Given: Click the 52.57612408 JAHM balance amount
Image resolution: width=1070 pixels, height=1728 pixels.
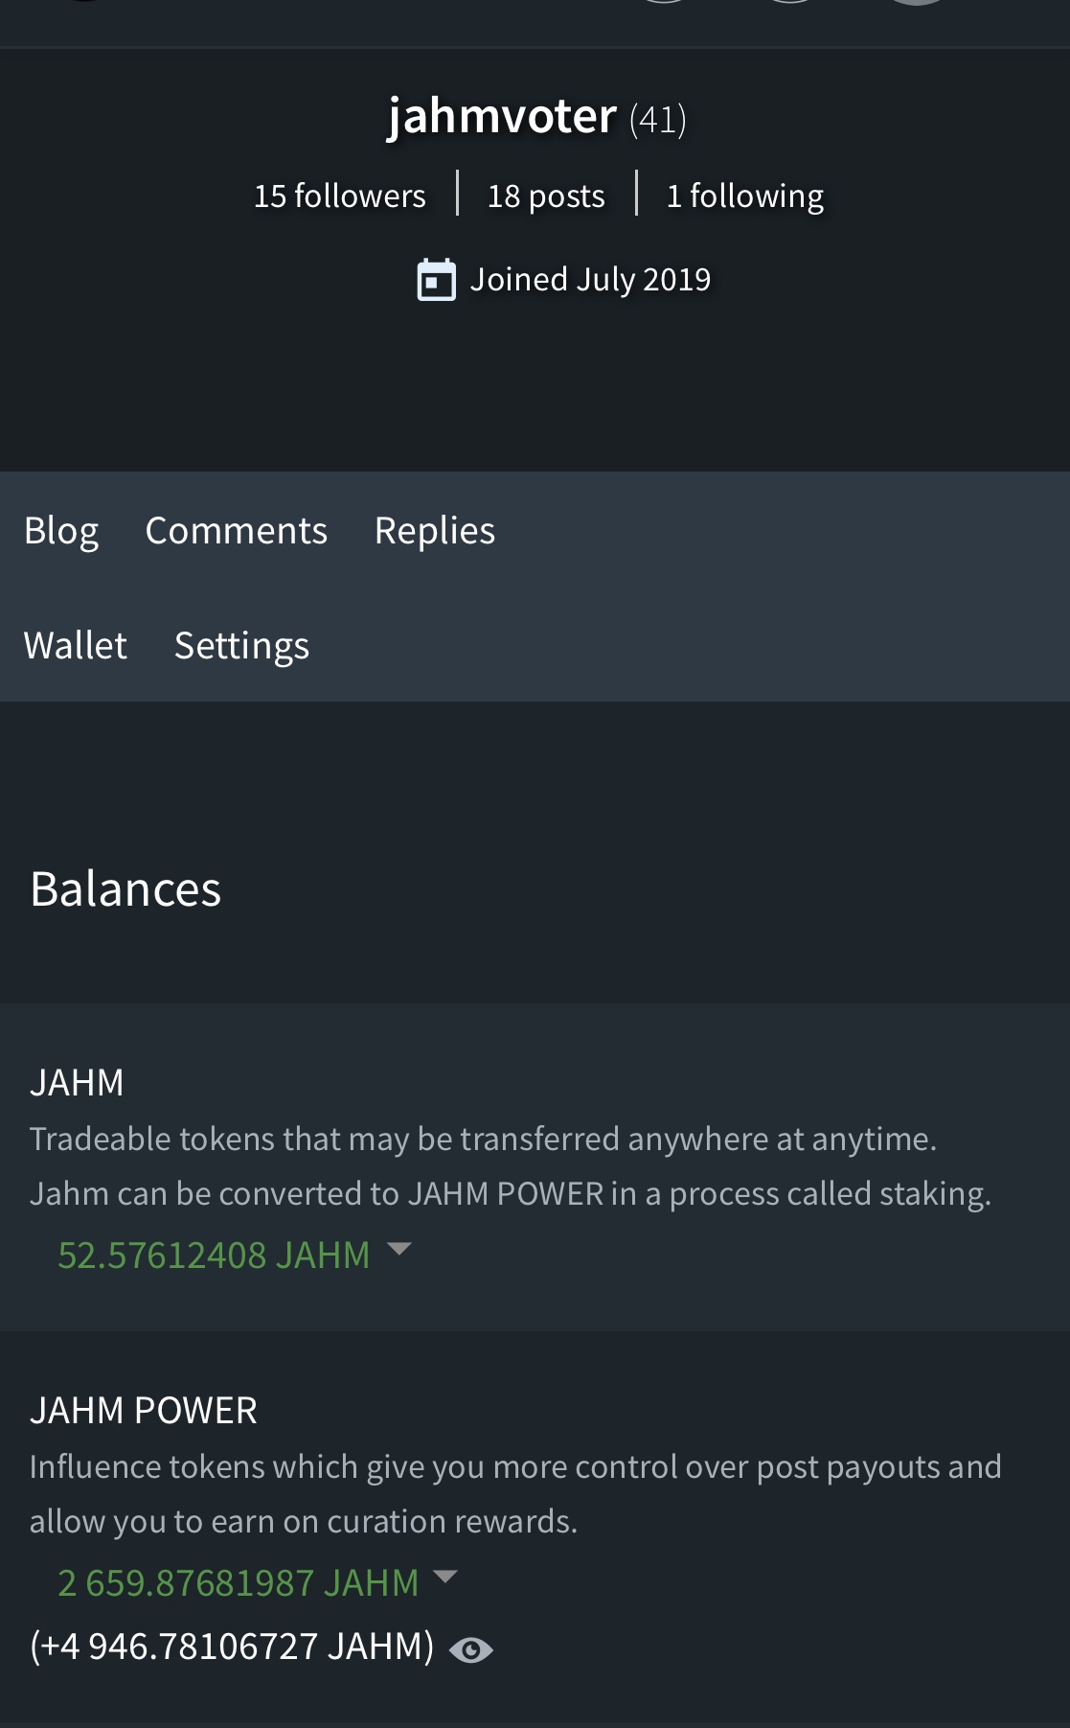Looking at the screenshot, I should 214,1255.
